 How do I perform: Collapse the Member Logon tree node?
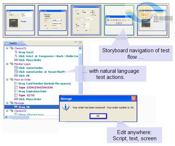coord(7,64)
